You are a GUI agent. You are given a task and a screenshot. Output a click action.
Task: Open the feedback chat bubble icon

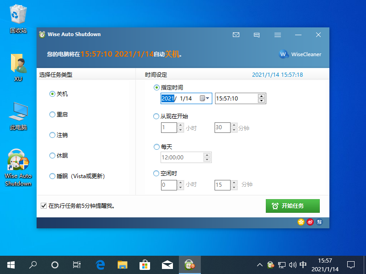(x=257, y=35)
